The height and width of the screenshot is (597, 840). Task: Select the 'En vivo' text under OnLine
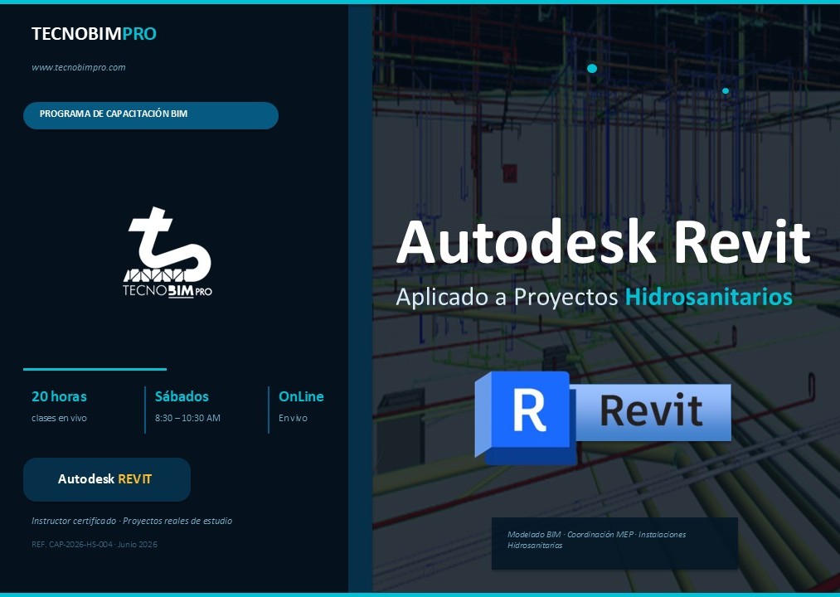293,418
